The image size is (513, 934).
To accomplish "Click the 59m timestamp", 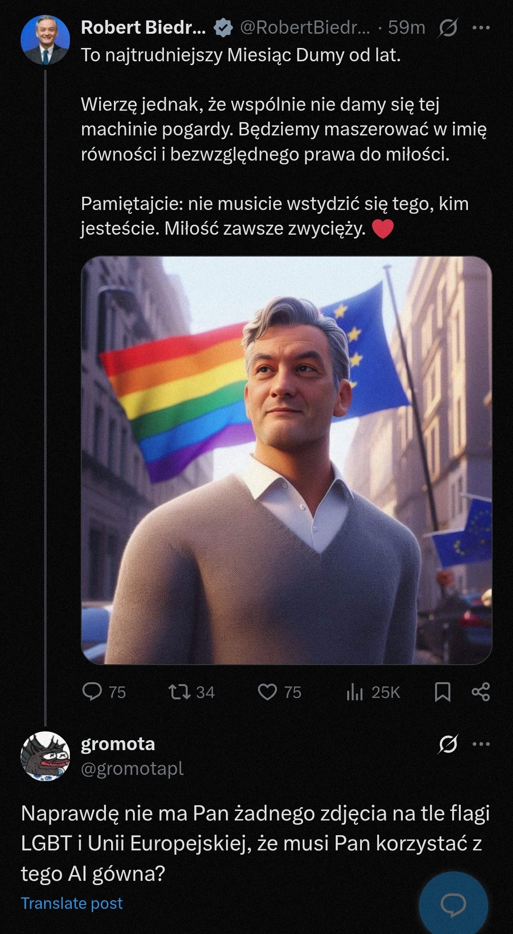I will 406,28.
